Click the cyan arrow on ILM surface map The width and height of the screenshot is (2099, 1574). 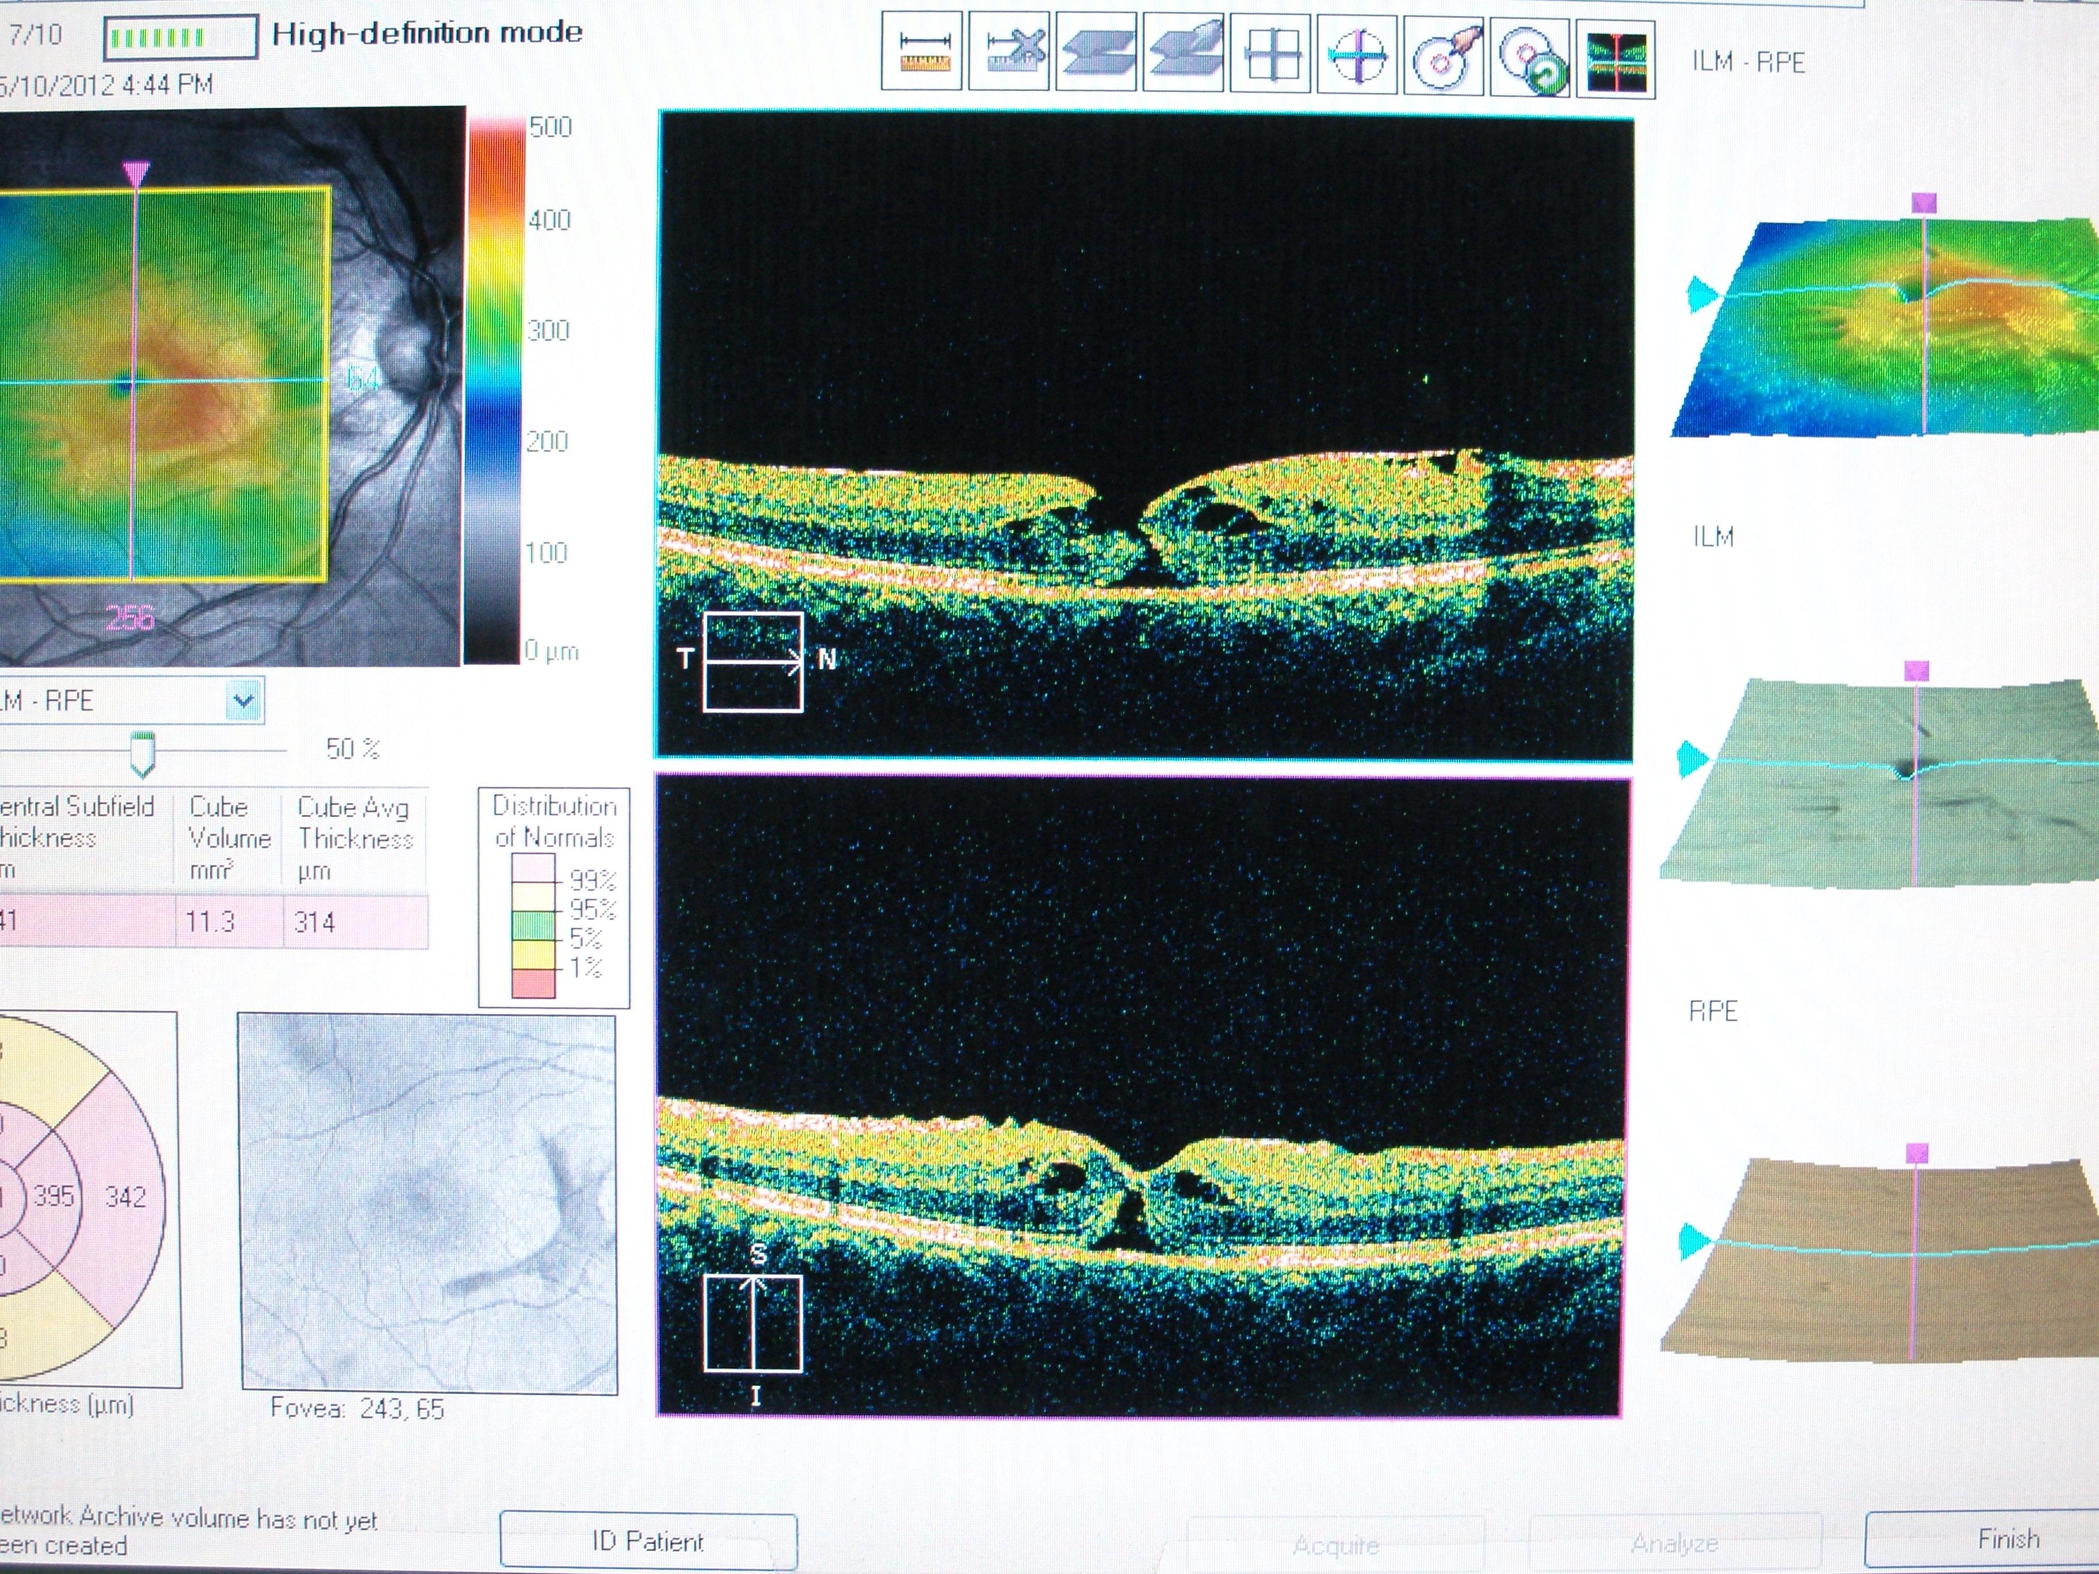point(1694,759)
